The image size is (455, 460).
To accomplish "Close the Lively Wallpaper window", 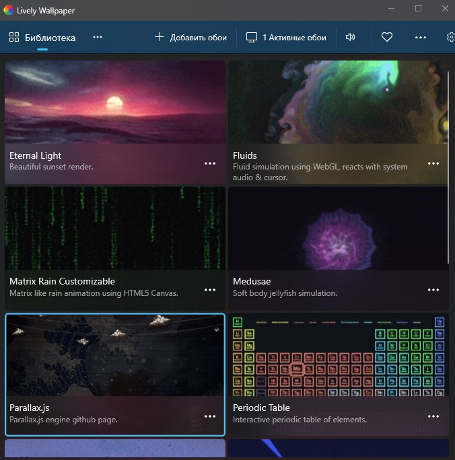I will click(445, 9).
